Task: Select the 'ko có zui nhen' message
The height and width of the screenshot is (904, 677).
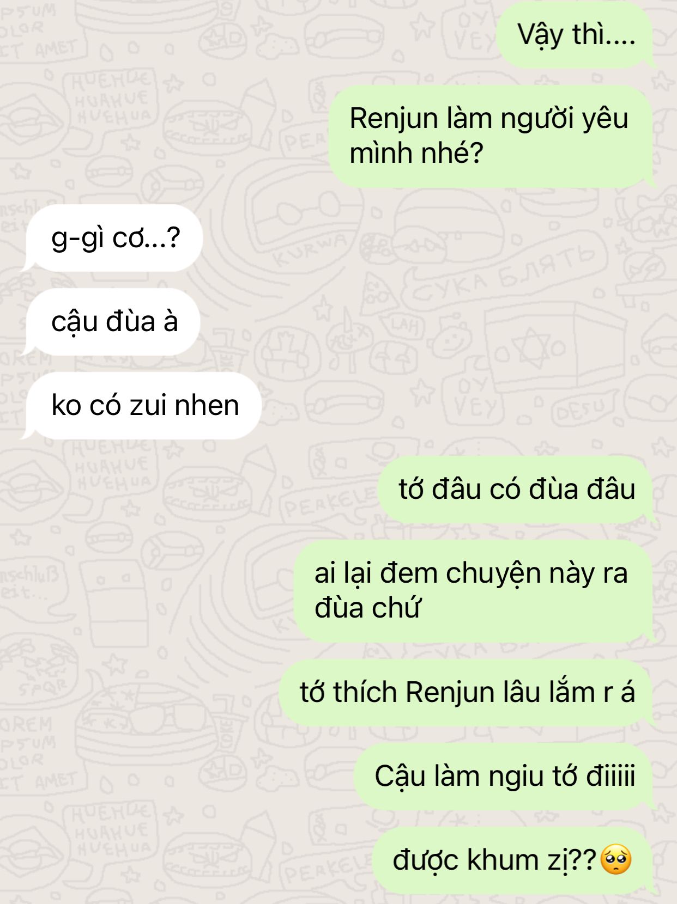Action: [x=141, y=406]
